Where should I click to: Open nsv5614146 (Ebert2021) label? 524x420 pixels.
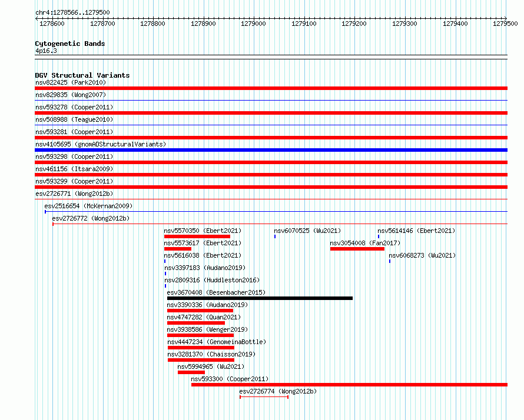pos(416,231)
